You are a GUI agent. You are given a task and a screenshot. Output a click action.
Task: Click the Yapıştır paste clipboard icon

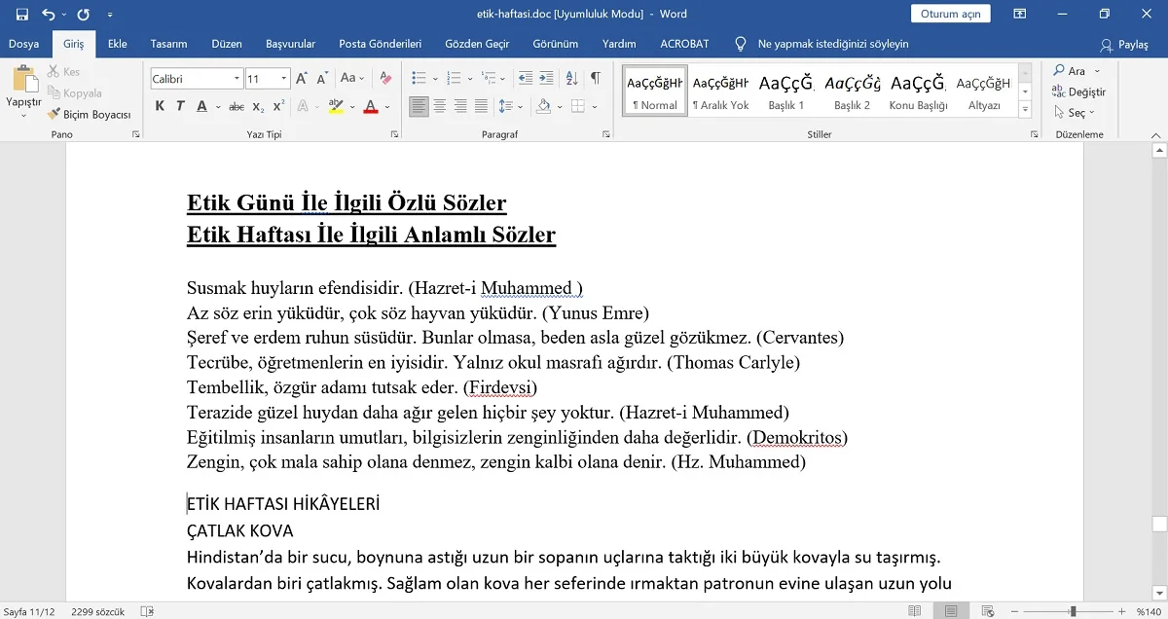coord(25,79)
